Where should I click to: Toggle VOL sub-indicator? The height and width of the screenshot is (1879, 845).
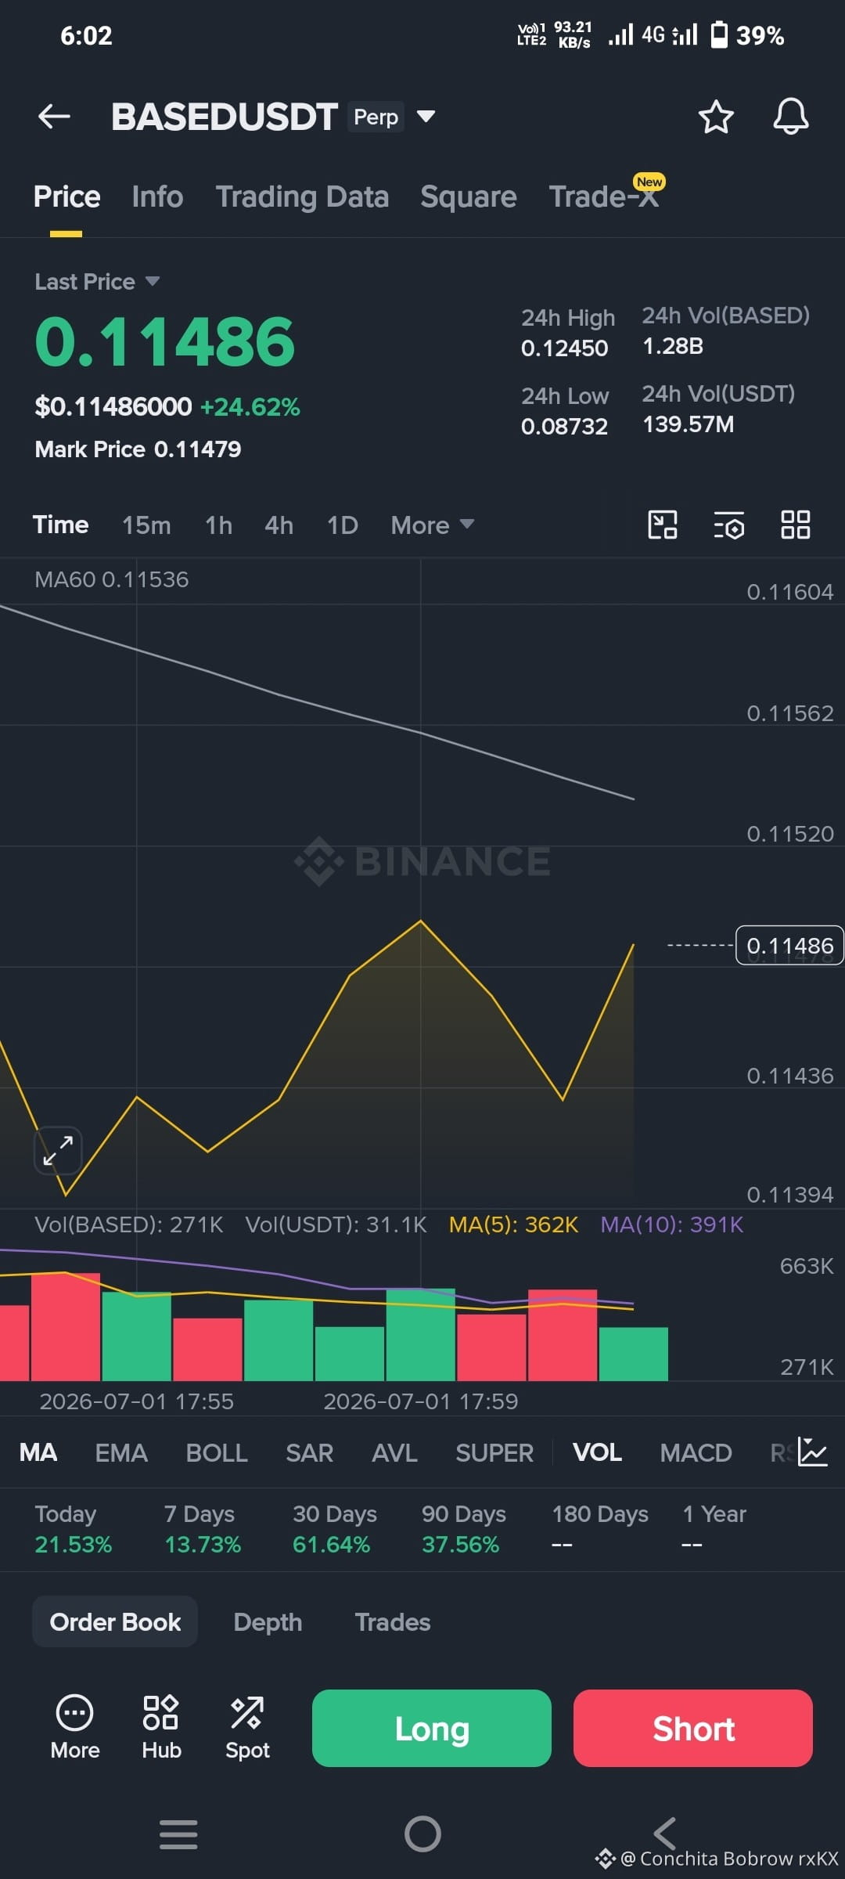point(597,1452)
